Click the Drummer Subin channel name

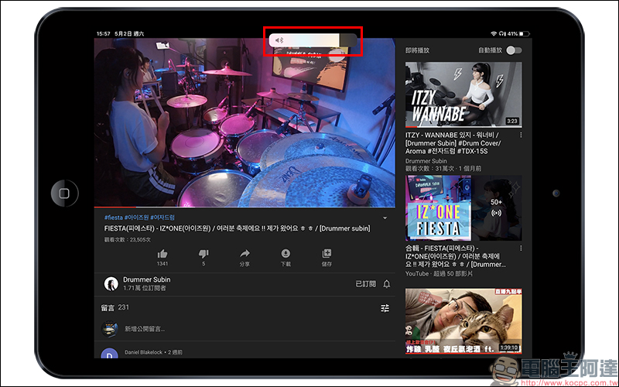coord(147,279)
